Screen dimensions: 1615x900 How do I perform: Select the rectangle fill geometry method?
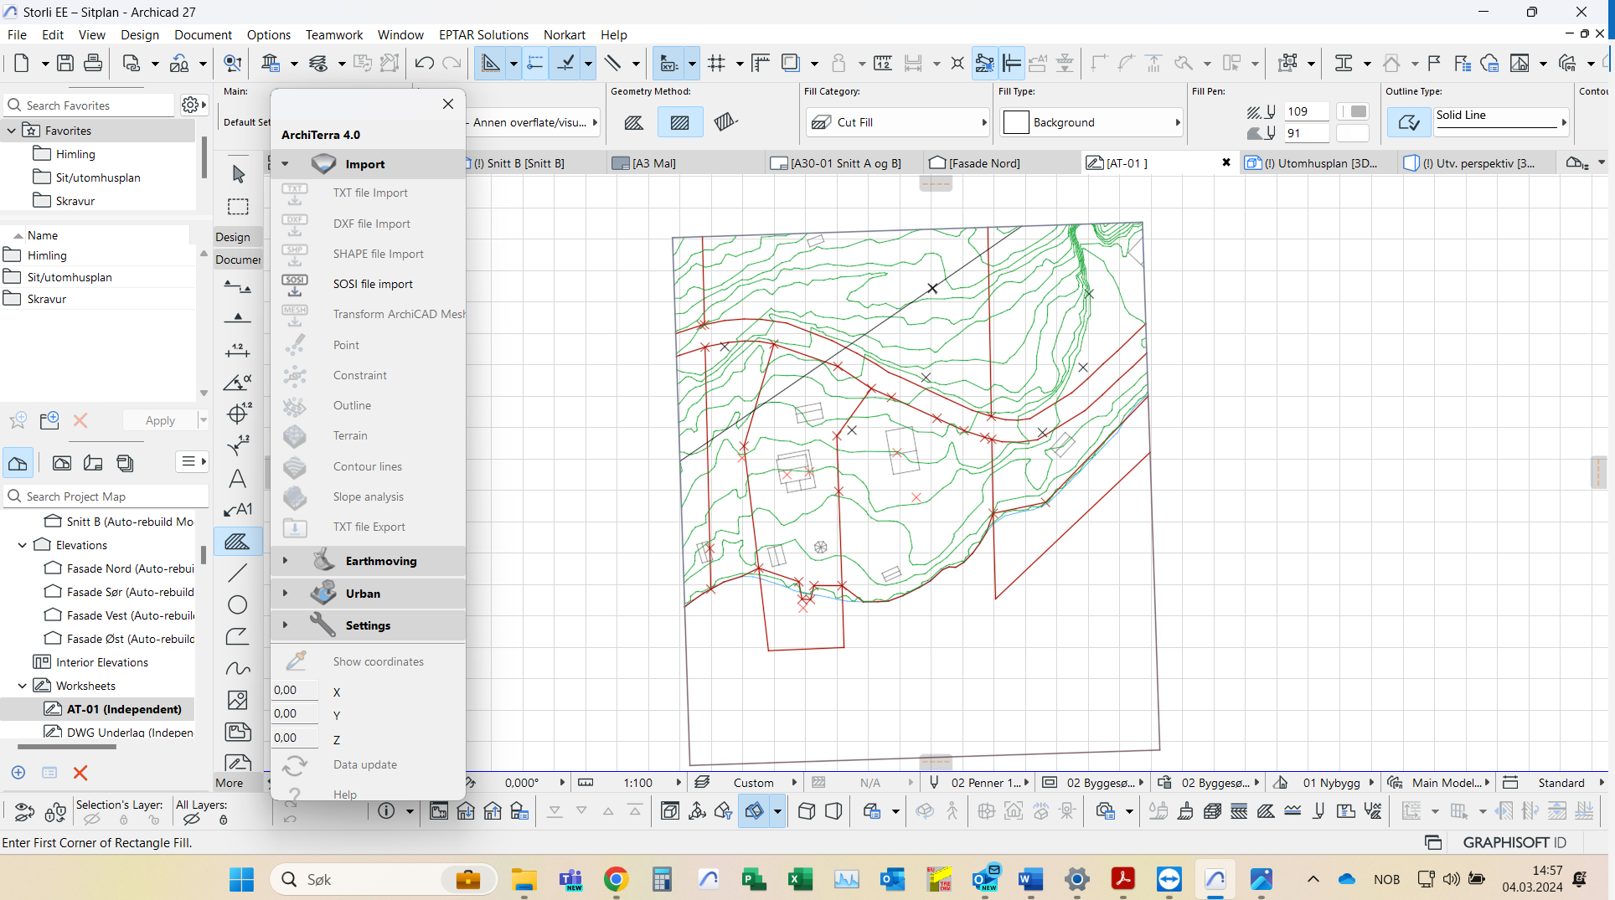coord(679,122)
